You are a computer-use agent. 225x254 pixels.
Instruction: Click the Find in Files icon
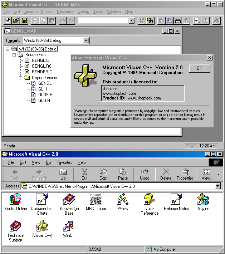point(150,21)
